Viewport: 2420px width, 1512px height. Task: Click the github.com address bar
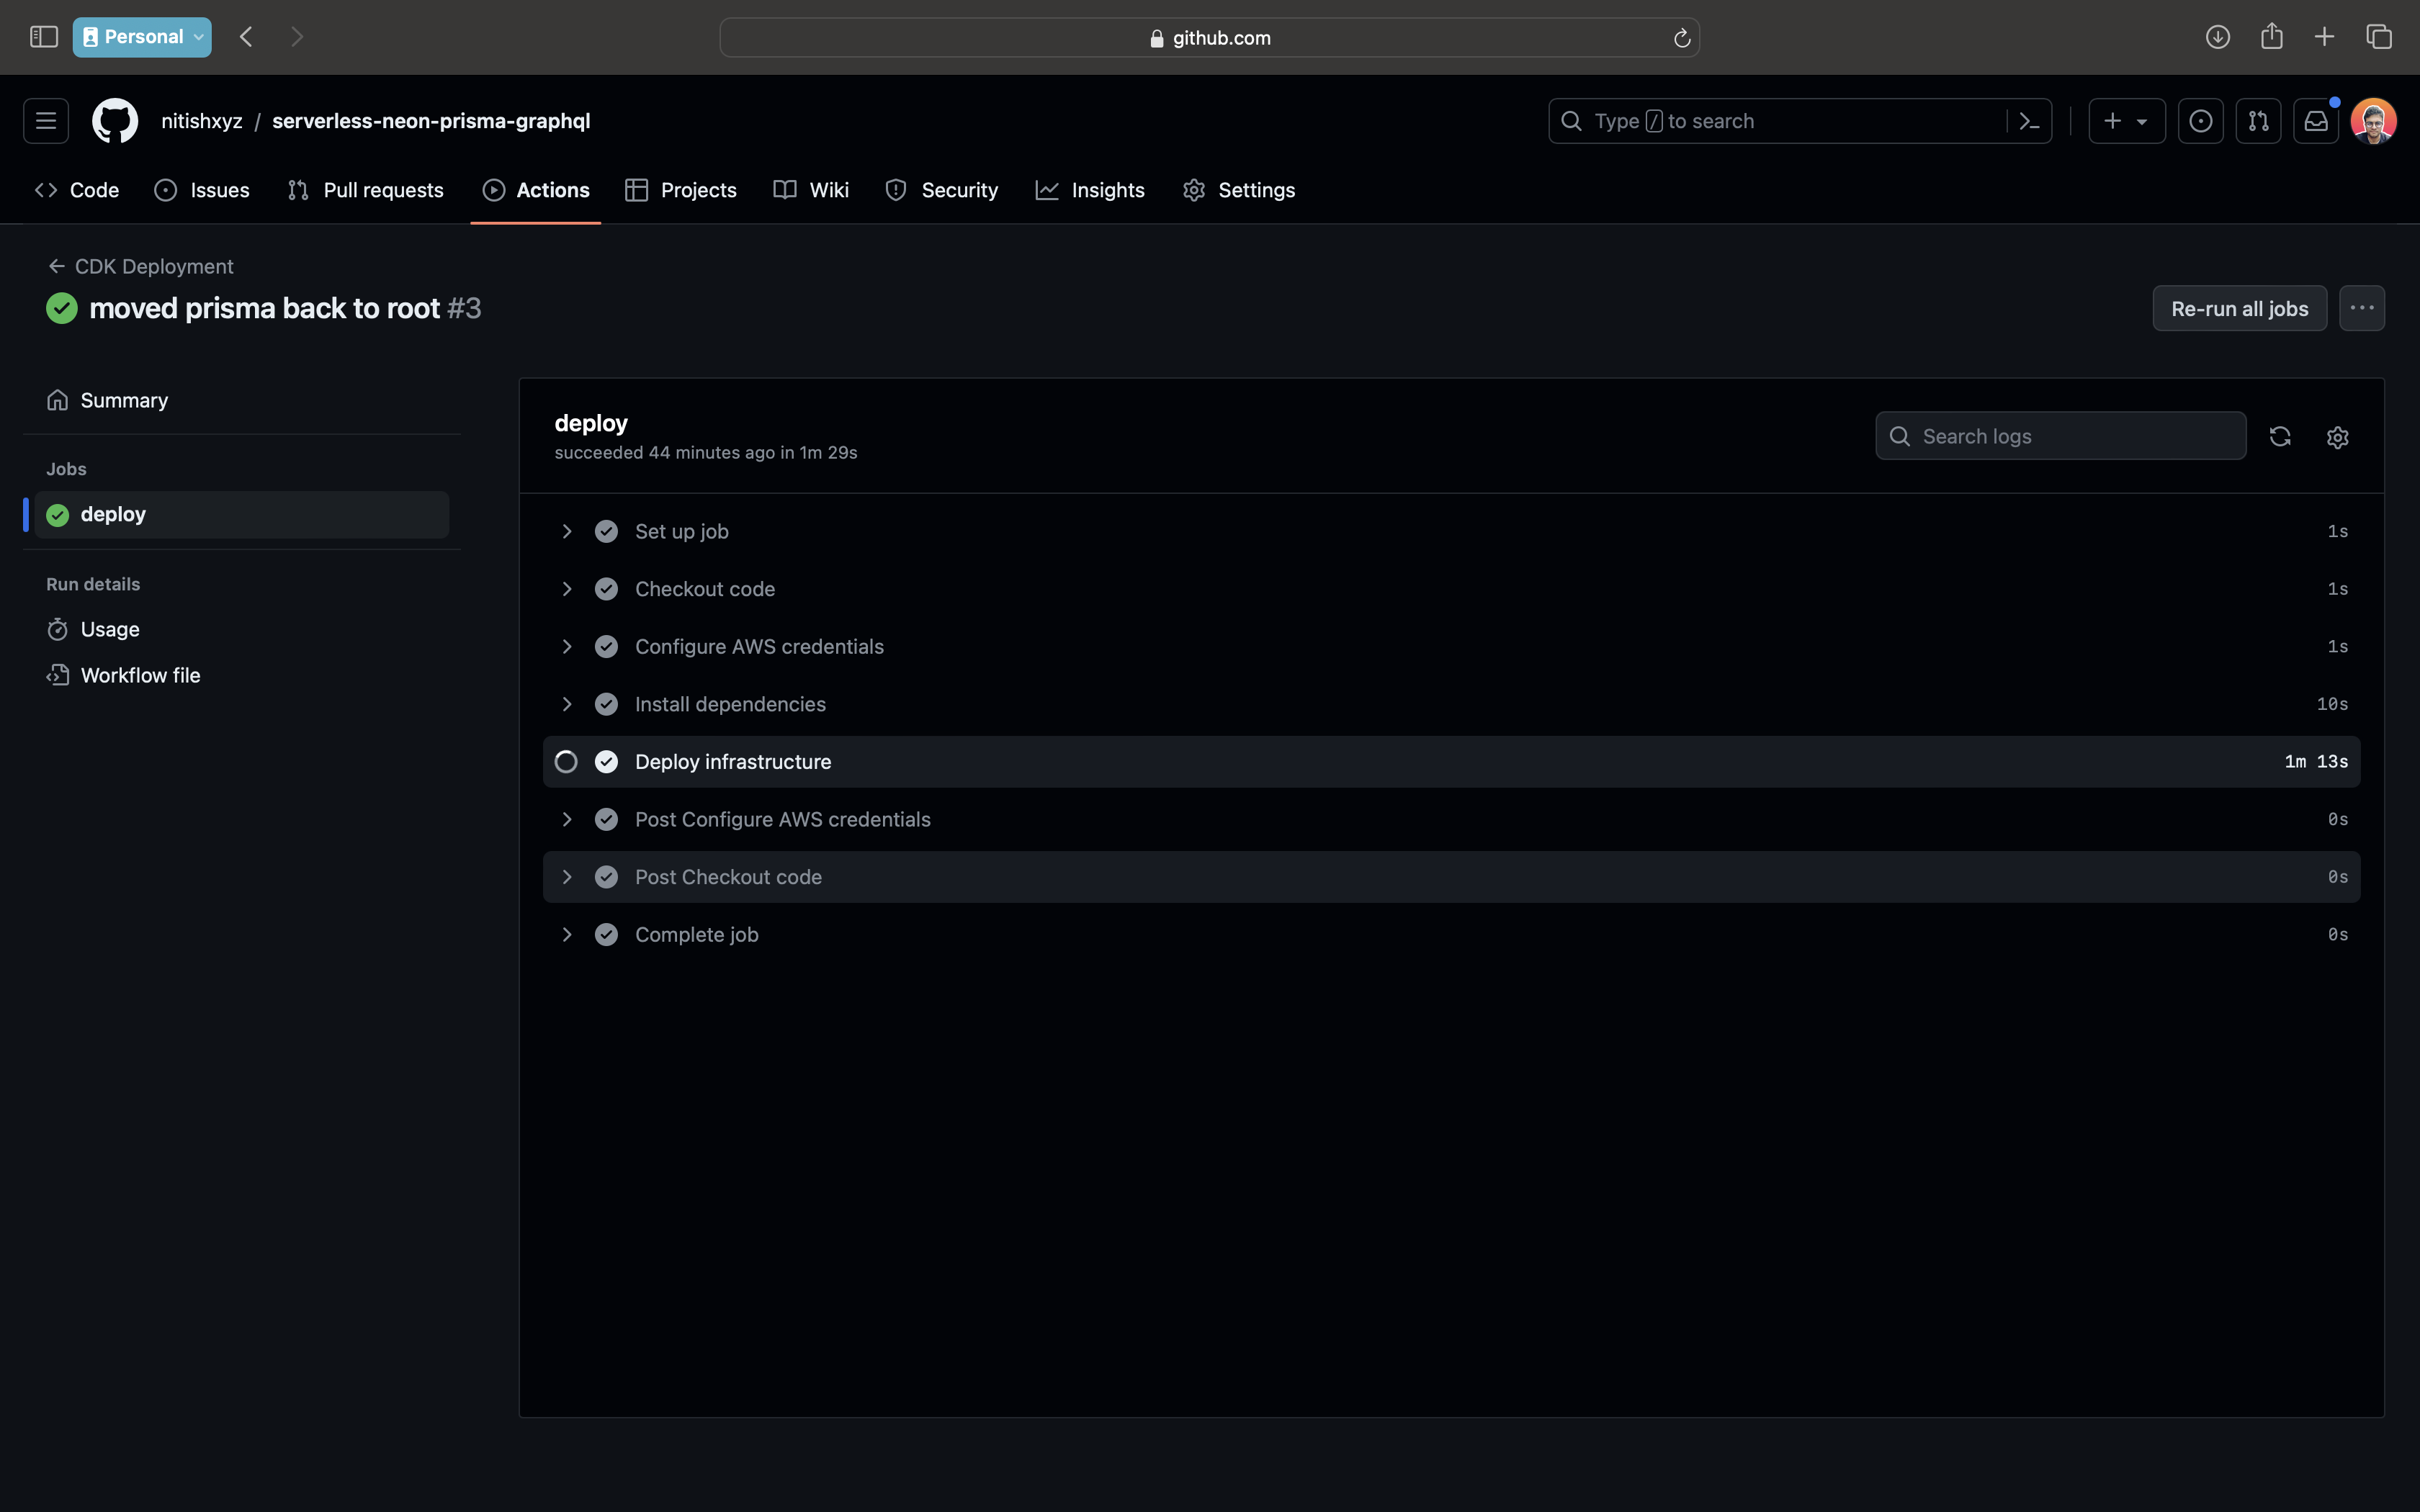pos(1209,37)
